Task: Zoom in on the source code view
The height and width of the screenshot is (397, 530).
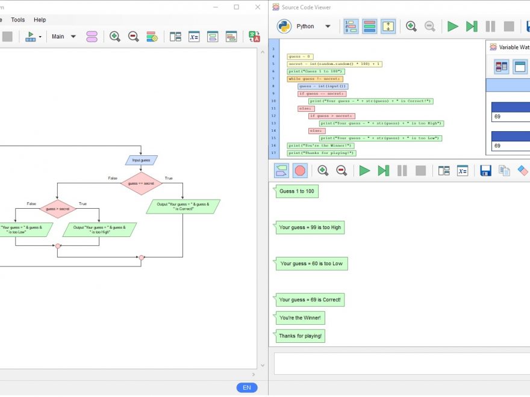Action: (411, 26)
